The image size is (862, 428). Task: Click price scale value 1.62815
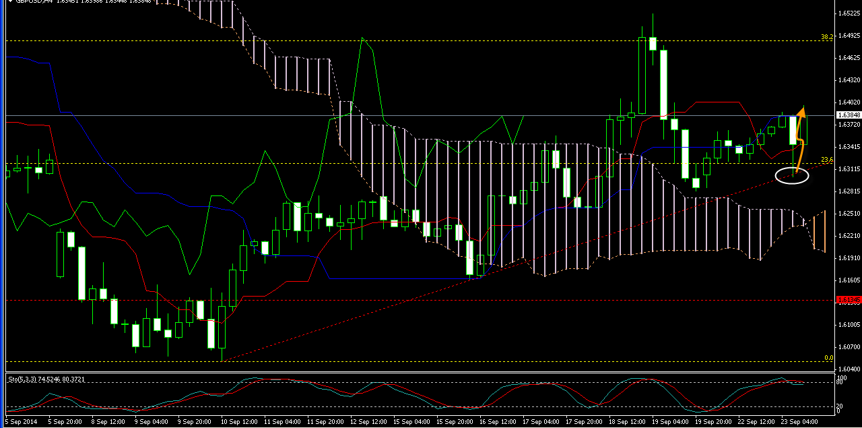tap(849, 191)
